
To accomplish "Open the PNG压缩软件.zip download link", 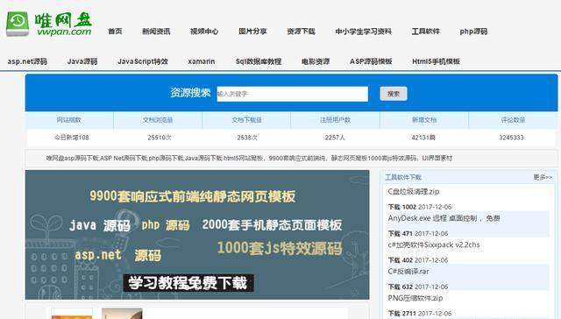I will 415,298.
